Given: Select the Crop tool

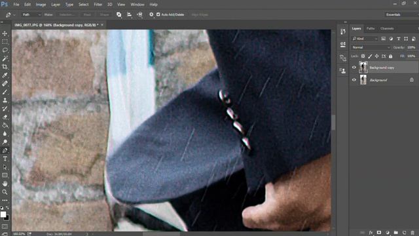Looking at the screenshot, I should click(x=5, y=67).
